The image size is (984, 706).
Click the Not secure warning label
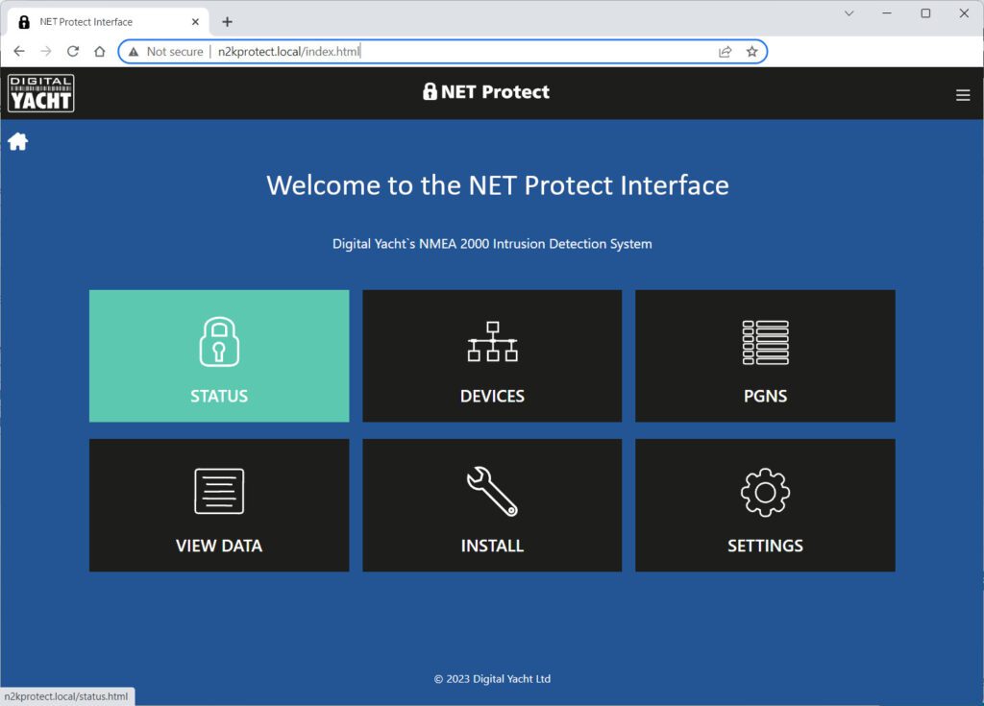click(174, 51)
